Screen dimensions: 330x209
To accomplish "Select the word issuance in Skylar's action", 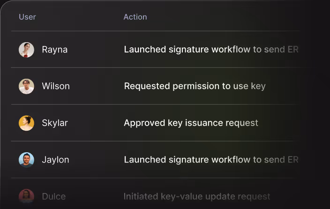I will tap(204, 123).
